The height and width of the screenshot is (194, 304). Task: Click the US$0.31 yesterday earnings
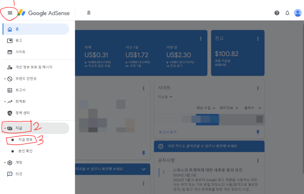click(96, 55)
